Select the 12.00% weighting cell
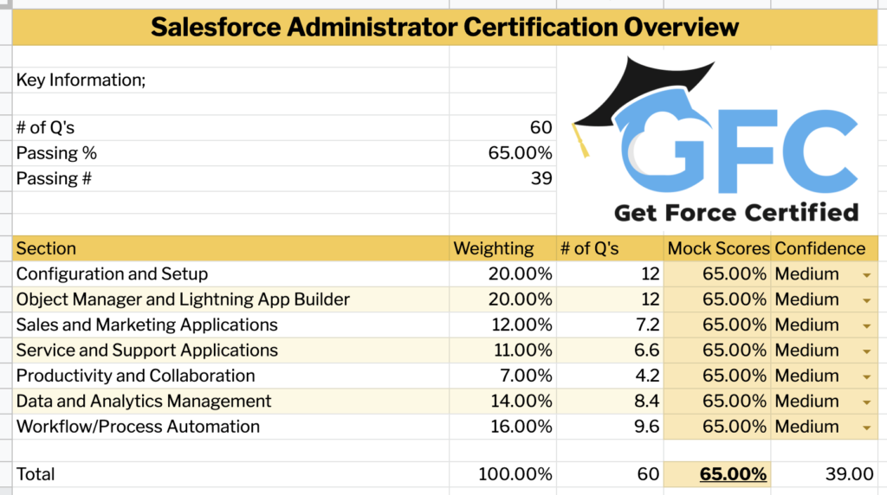This screenshot has width=887, height=495. point(503,325)
